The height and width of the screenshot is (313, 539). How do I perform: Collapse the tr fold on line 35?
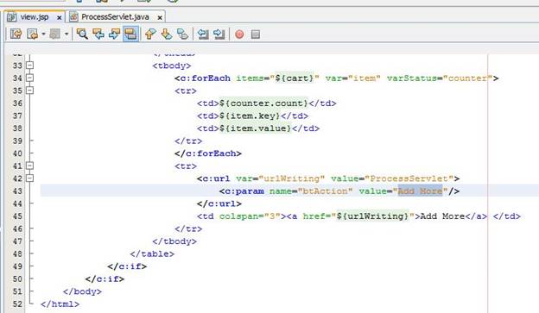(30, 91)
